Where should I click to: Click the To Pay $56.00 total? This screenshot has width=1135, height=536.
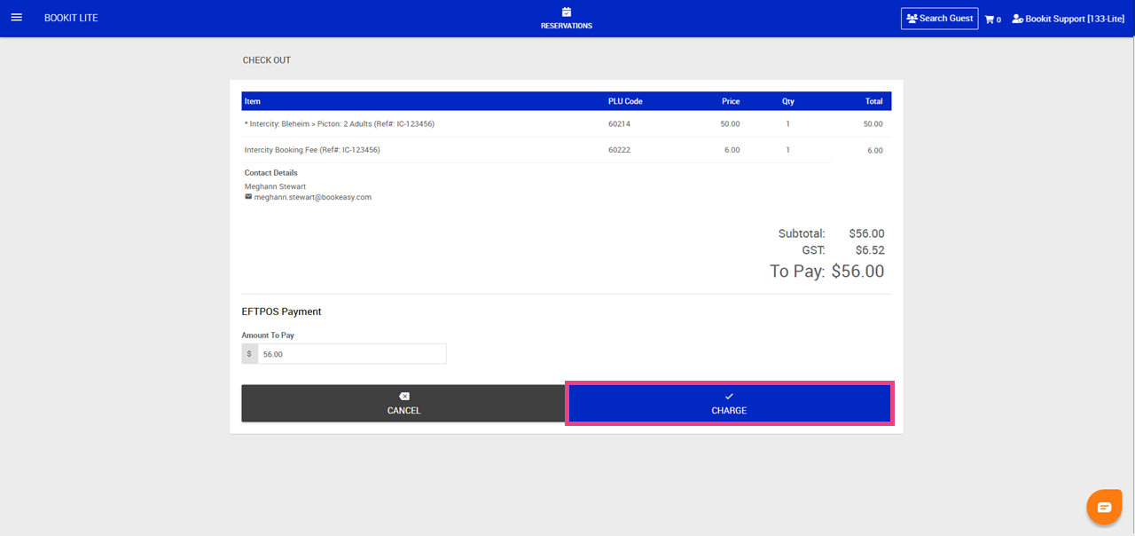(857, 272)
